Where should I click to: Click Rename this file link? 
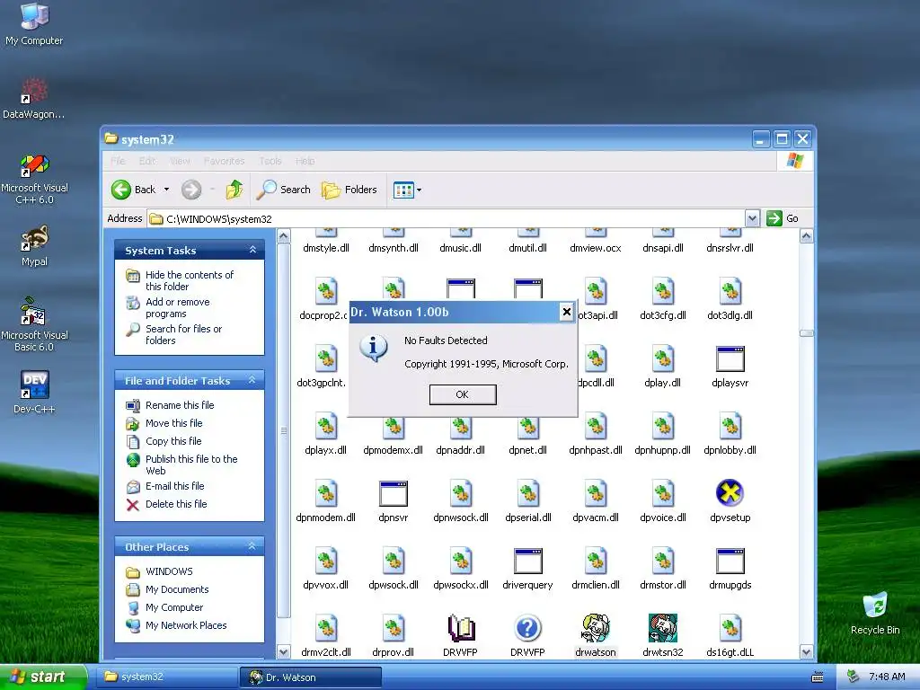(x=180, y=405)
